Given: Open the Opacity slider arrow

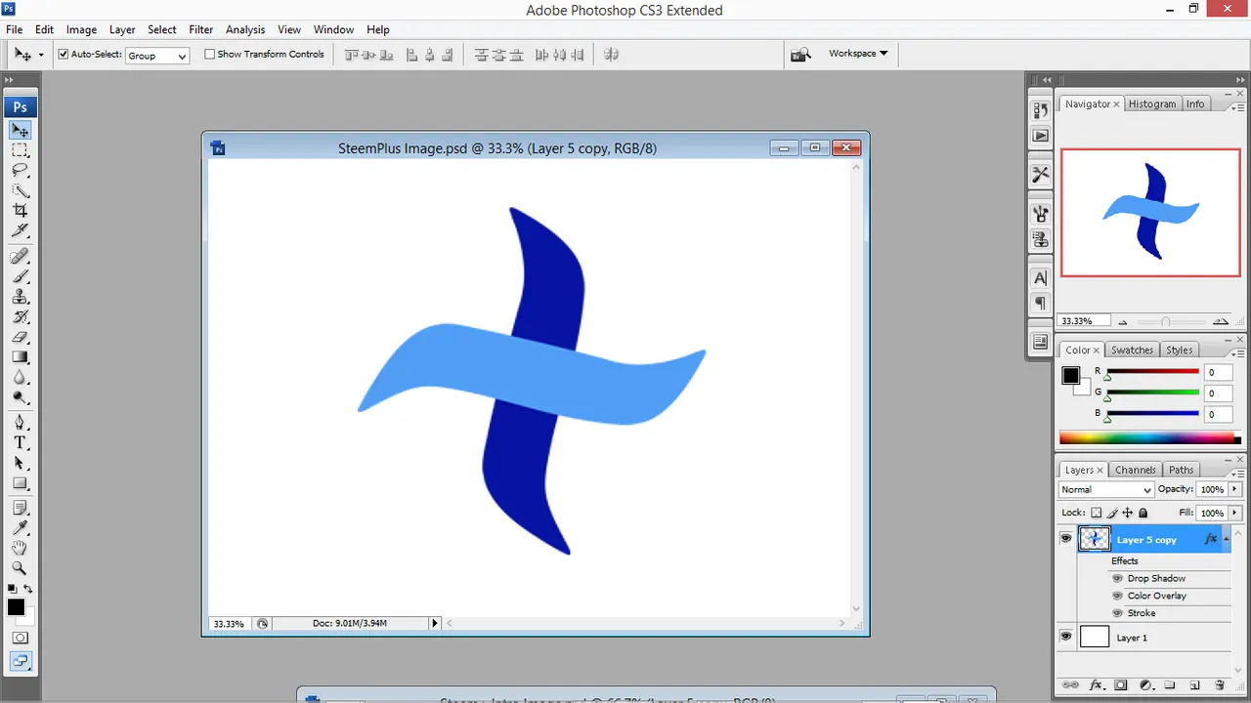Looking at the screenshot, I should click(1235, 489).
